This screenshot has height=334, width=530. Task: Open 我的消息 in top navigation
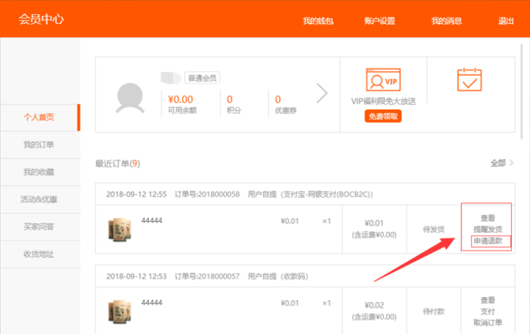pos(446,20)
